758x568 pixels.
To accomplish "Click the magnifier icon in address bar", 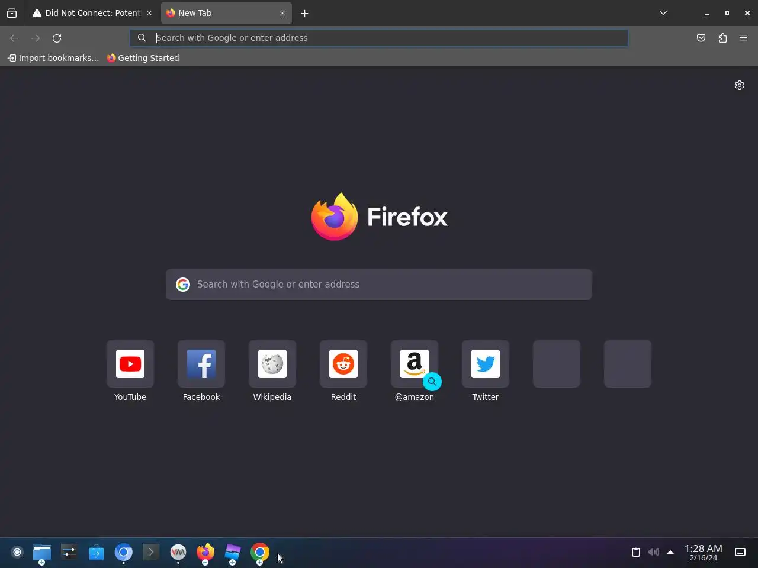I will [142, 38].
